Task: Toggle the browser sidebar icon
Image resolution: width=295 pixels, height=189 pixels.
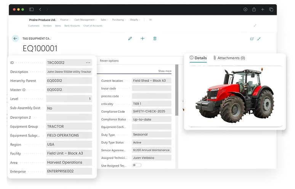Action: tap(31, 10)
